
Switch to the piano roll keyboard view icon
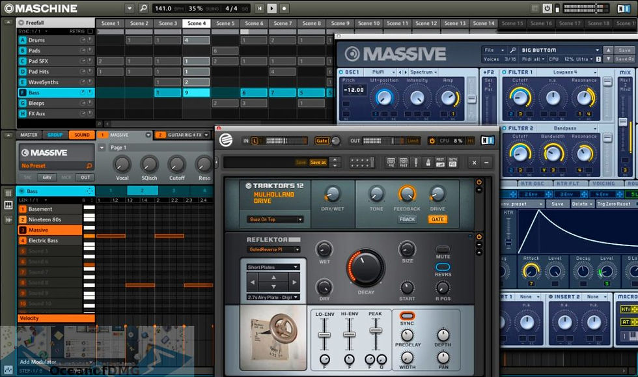pyautogui.click(x=8, y=205)
